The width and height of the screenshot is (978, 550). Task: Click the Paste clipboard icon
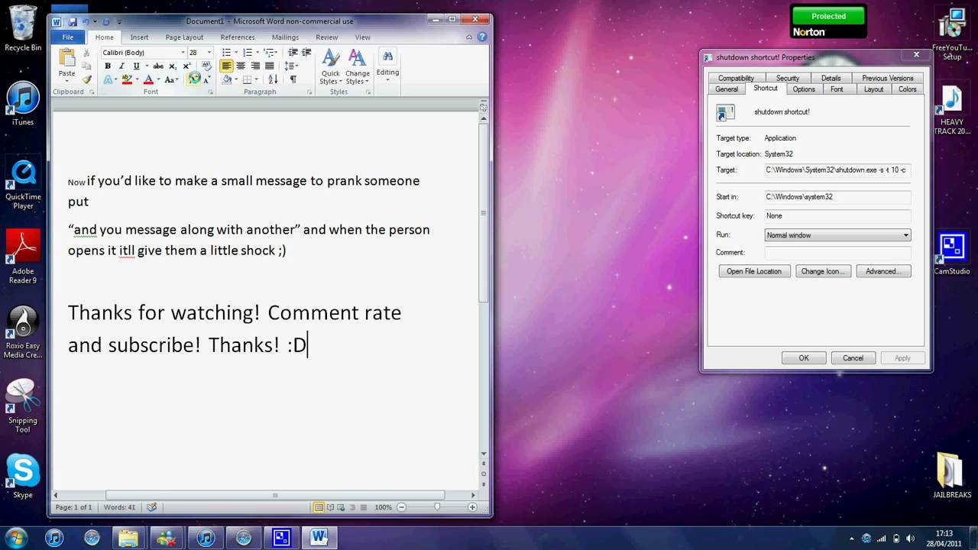(67, 60)
